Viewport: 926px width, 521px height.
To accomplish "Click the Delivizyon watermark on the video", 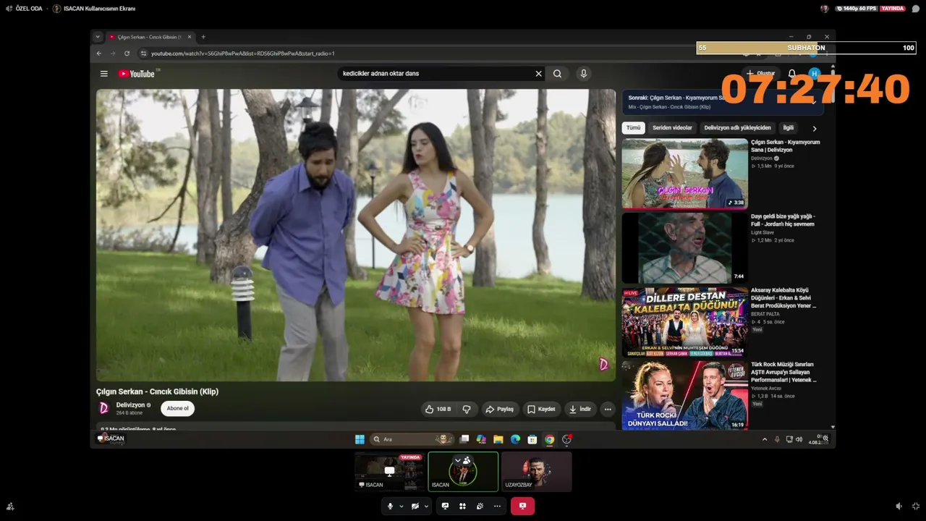I will pos(603,365).
